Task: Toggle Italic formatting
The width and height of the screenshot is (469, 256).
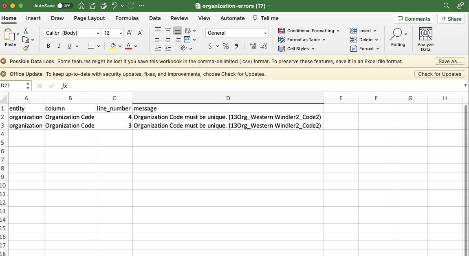Action: 59,46
